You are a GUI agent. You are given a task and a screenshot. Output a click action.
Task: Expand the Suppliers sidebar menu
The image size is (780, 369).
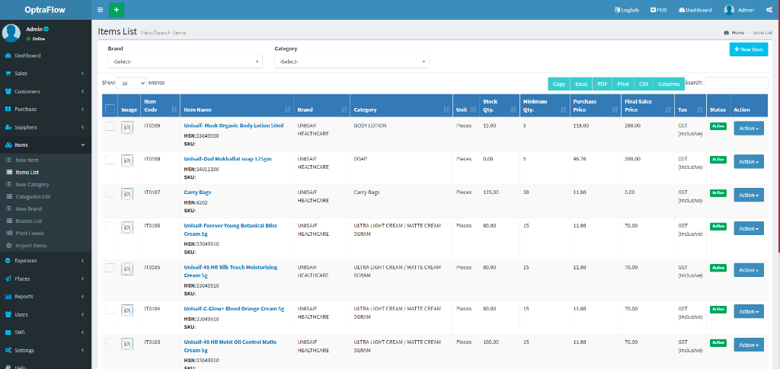[x=46, y=127]
